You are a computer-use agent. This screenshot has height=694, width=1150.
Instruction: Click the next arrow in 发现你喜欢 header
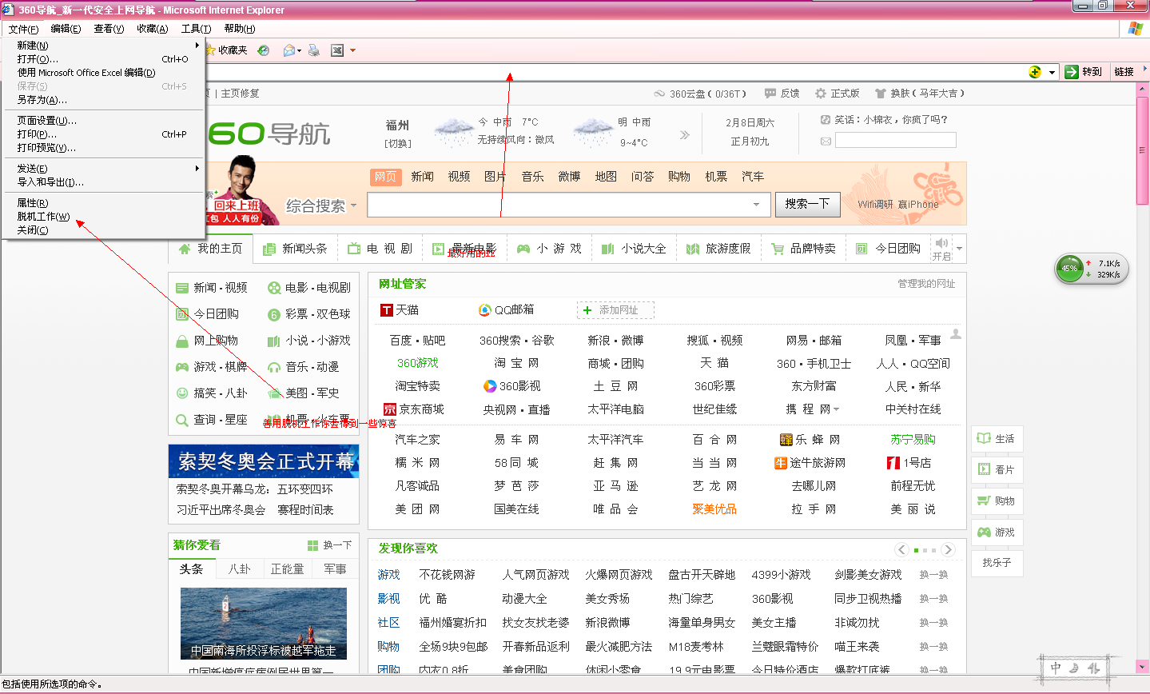948,549
